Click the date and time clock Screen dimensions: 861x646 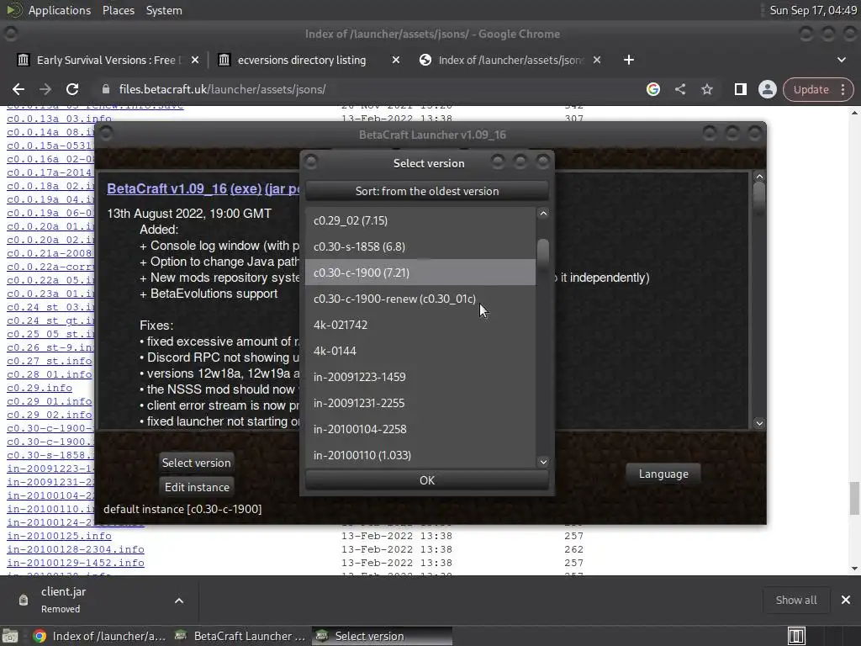pos(813,10)
